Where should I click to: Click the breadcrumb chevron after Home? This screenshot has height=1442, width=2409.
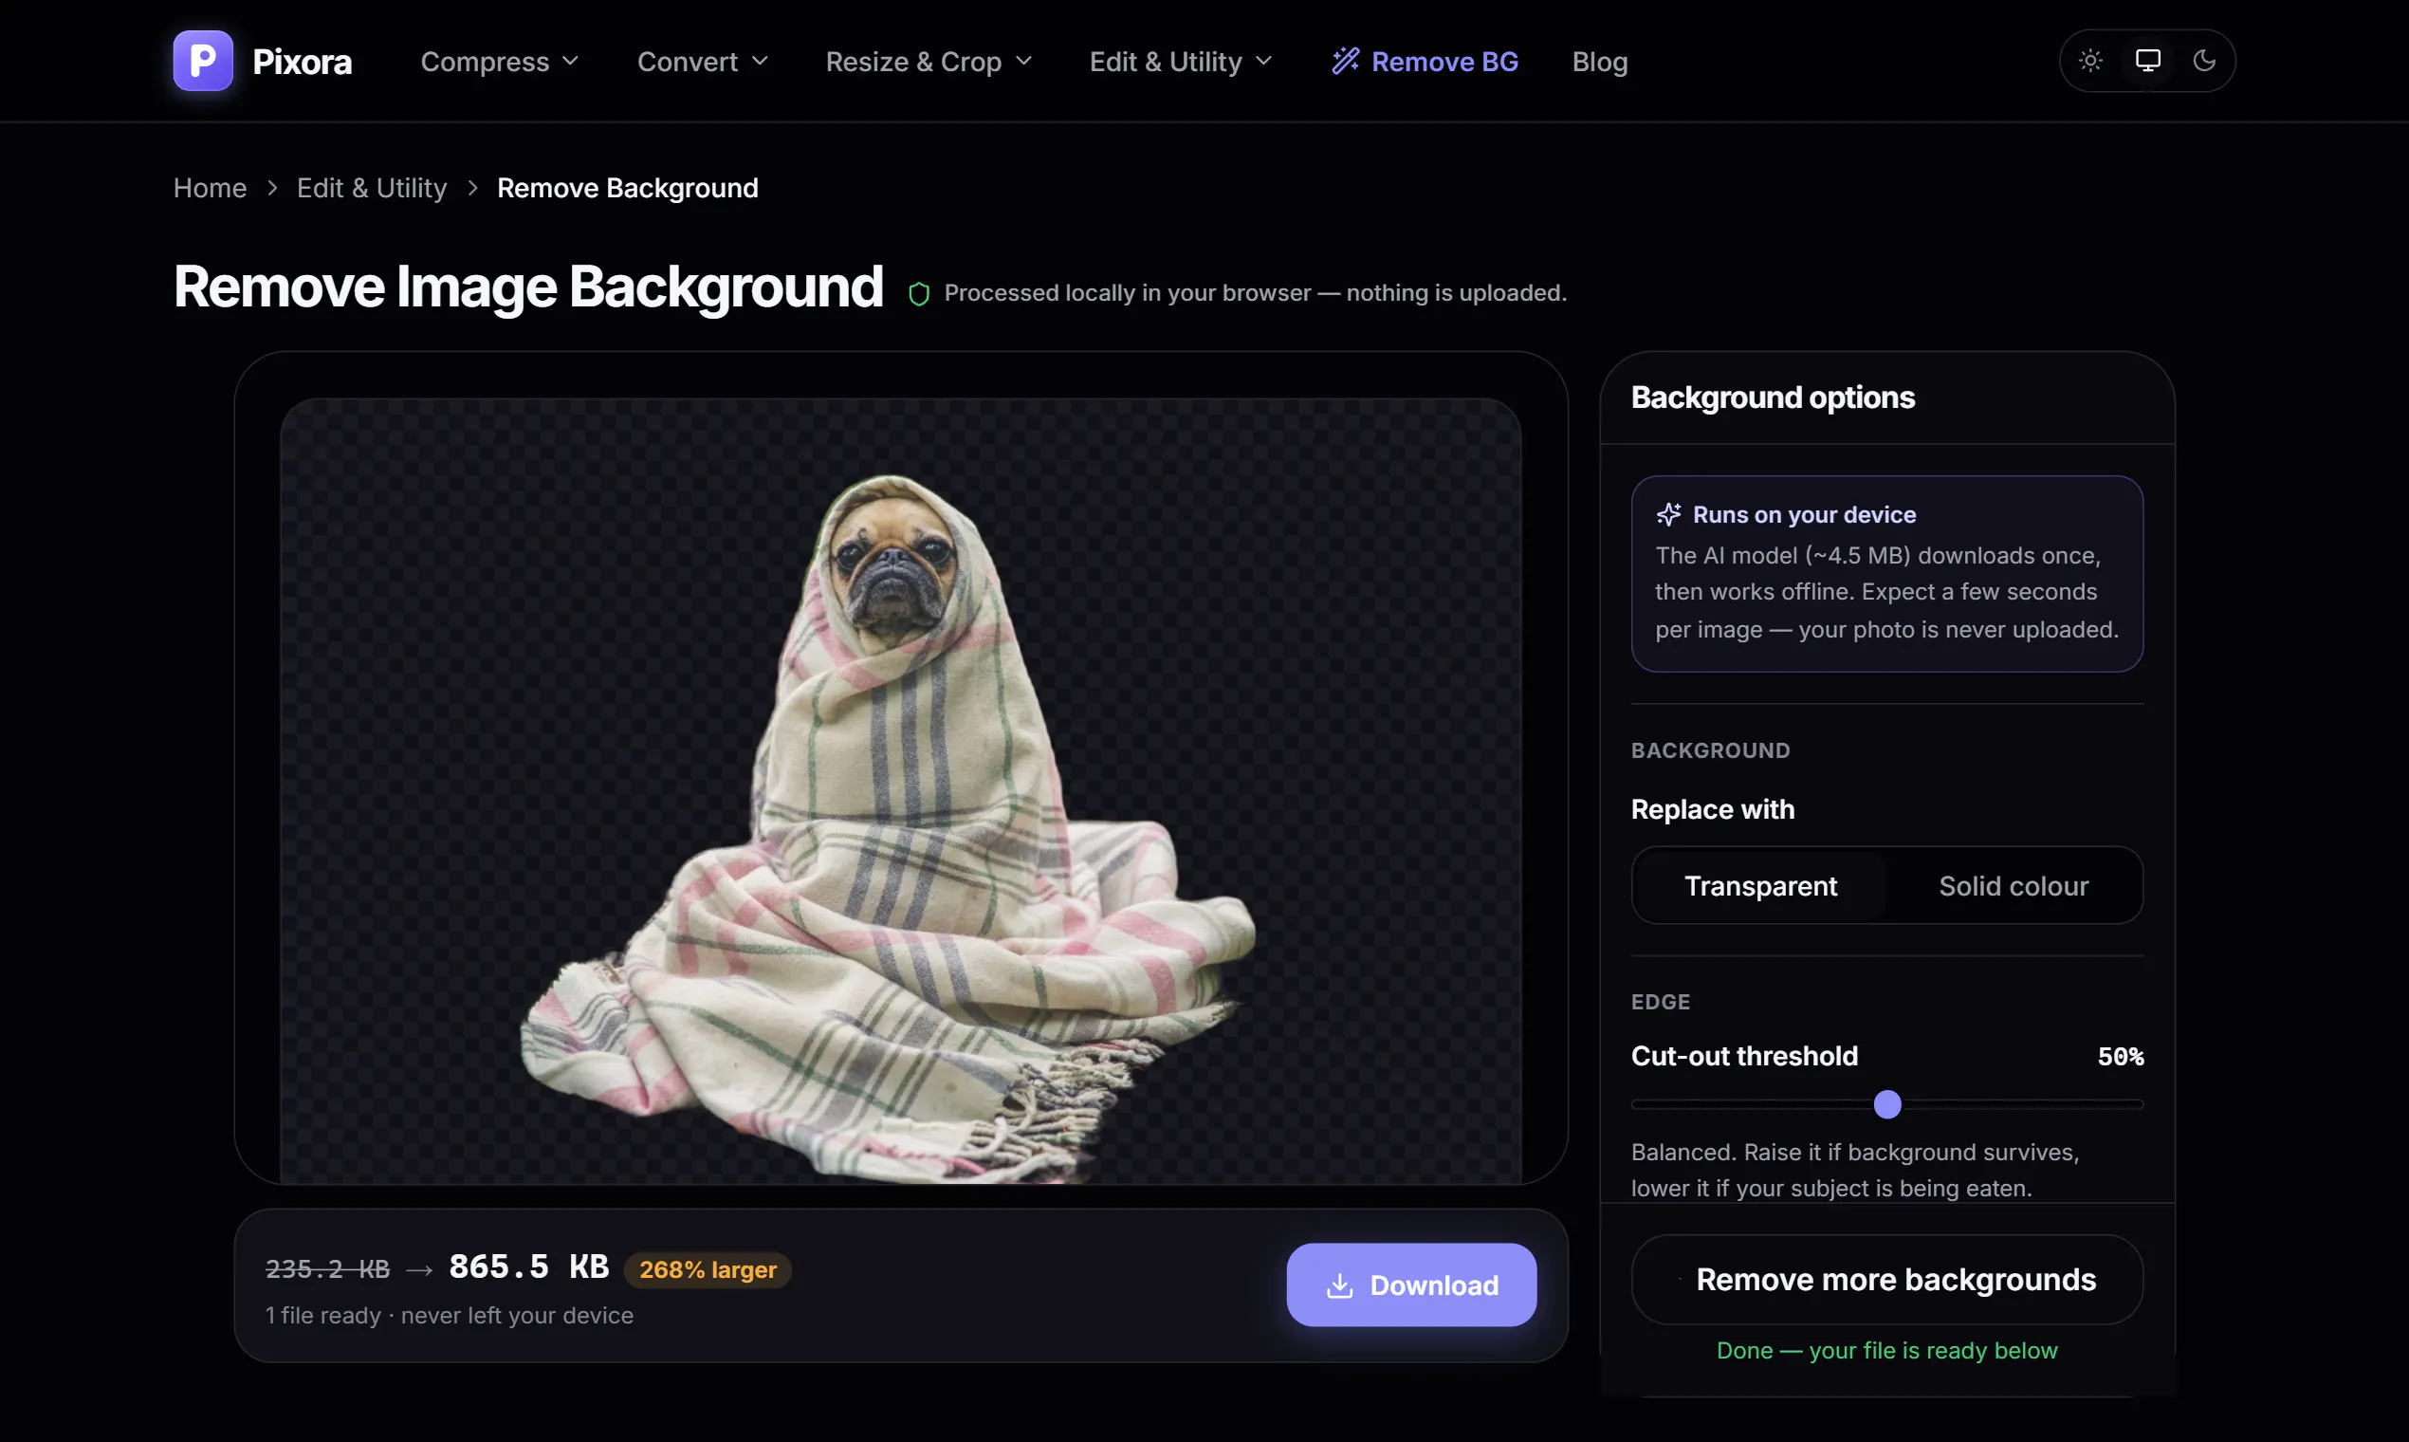click(272, 188)
